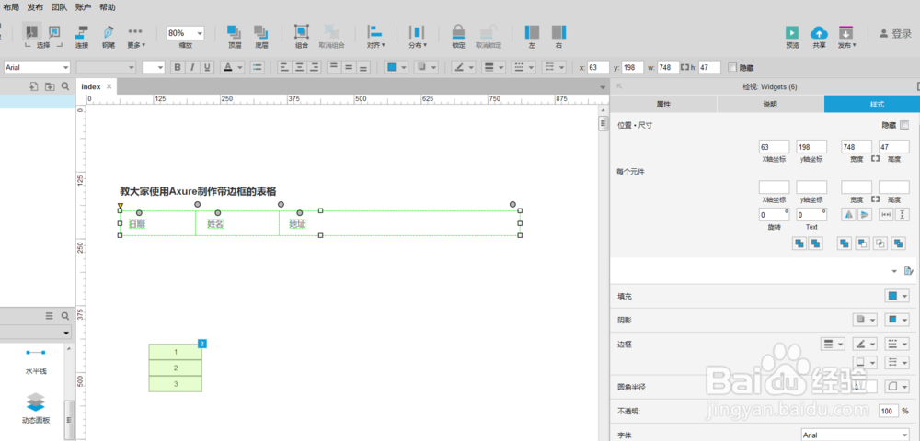
Task: Flip vertically in style panel
Action: pos(864,215)
